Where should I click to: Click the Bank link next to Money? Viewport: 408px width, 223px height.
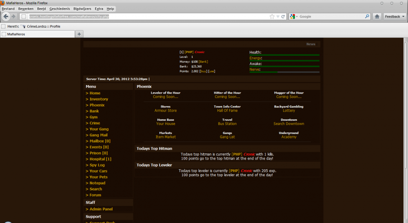[x=203, y=62]
